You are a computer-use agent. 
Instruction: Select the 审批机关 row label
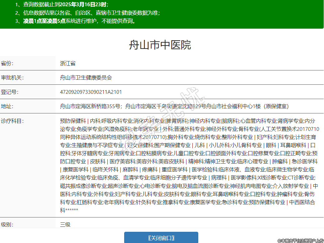[x=12, y=78]
